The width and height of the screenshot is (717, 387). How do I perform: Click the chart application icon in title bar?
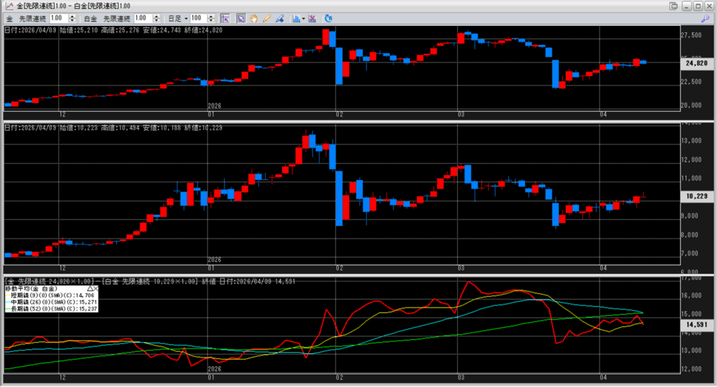click(9, 6)
